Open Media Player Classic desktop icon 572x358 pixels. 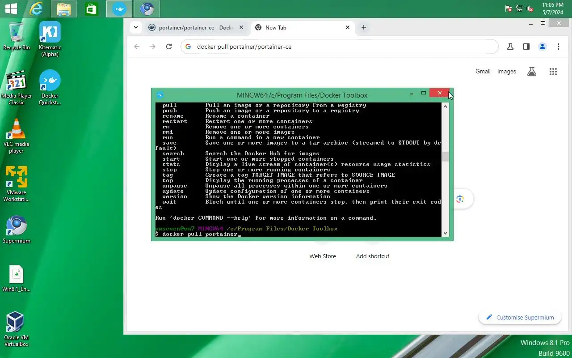click(x=17, y=88)
